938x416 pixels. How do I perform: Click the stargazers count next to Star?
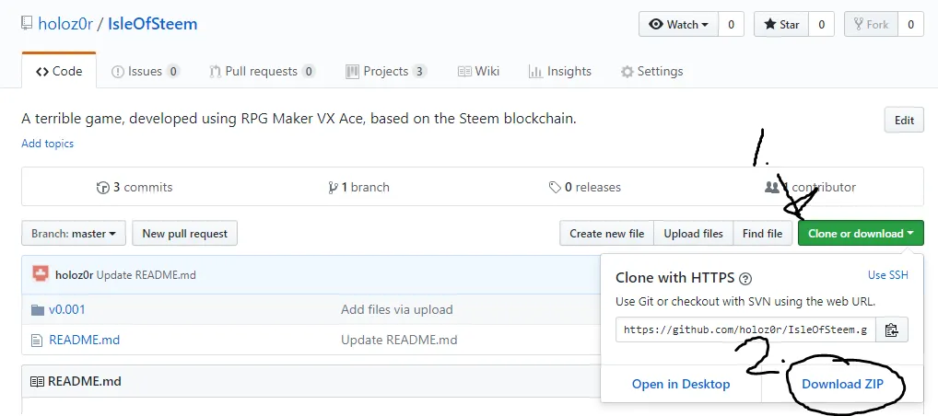(821, 25)
